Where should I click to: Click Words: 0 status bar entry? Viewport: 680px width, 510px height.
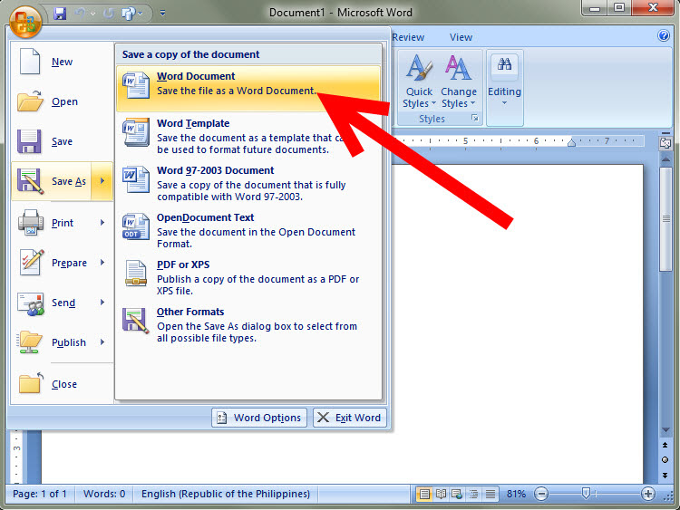pyautogui.click(x=104, y=494)
